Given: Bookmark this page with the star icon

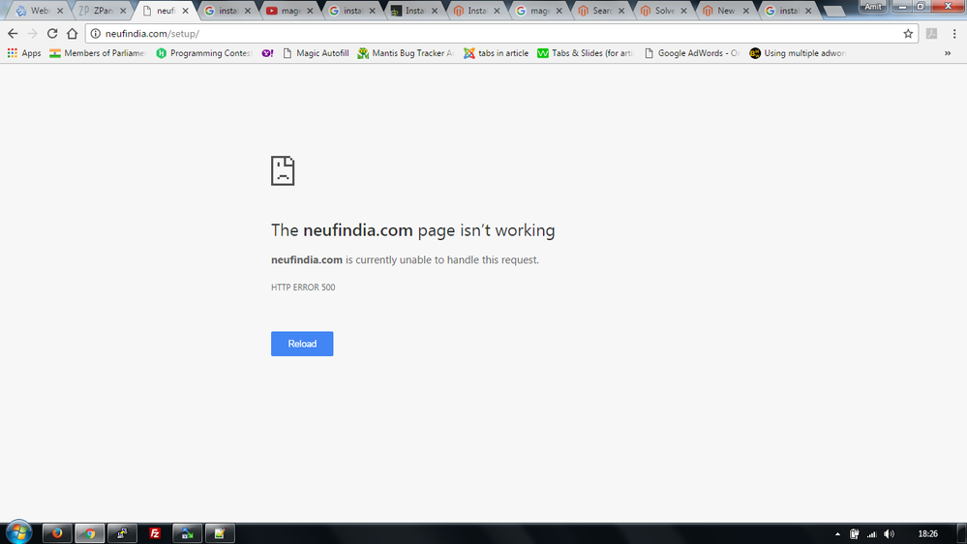Looking at the screenshot, I should click(908, 34).
